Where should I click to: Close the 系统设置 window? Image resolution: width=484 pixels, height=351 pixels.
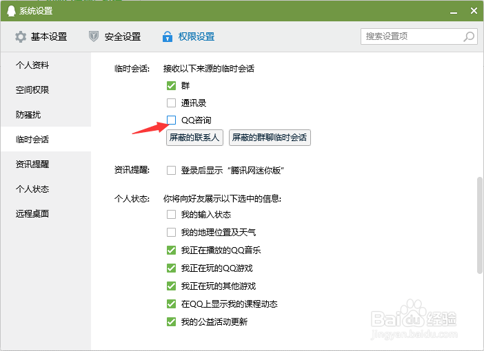click(474, 11)
